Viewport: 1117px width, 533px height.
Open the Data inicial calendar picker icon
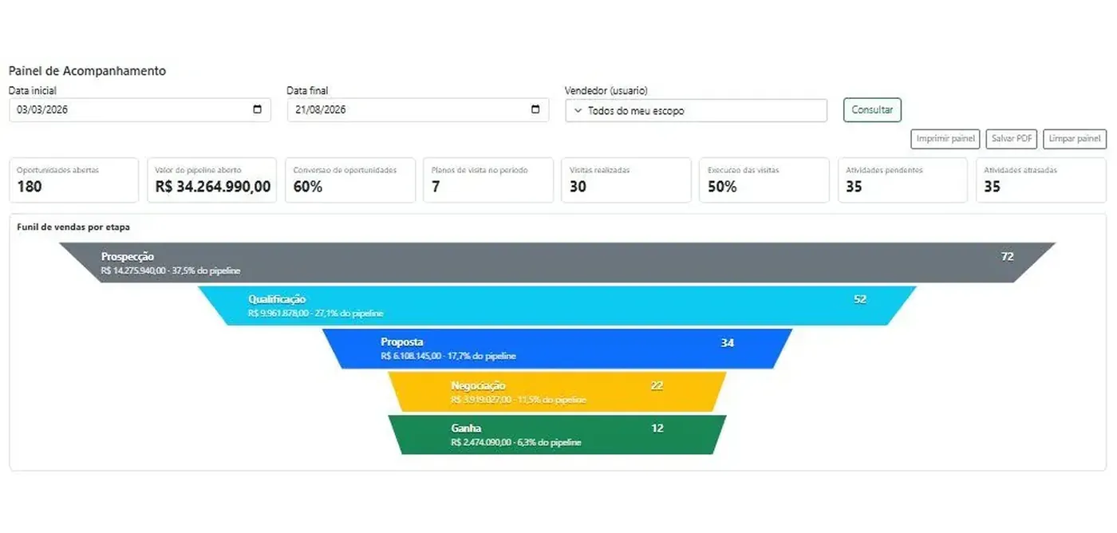(258, 109)
